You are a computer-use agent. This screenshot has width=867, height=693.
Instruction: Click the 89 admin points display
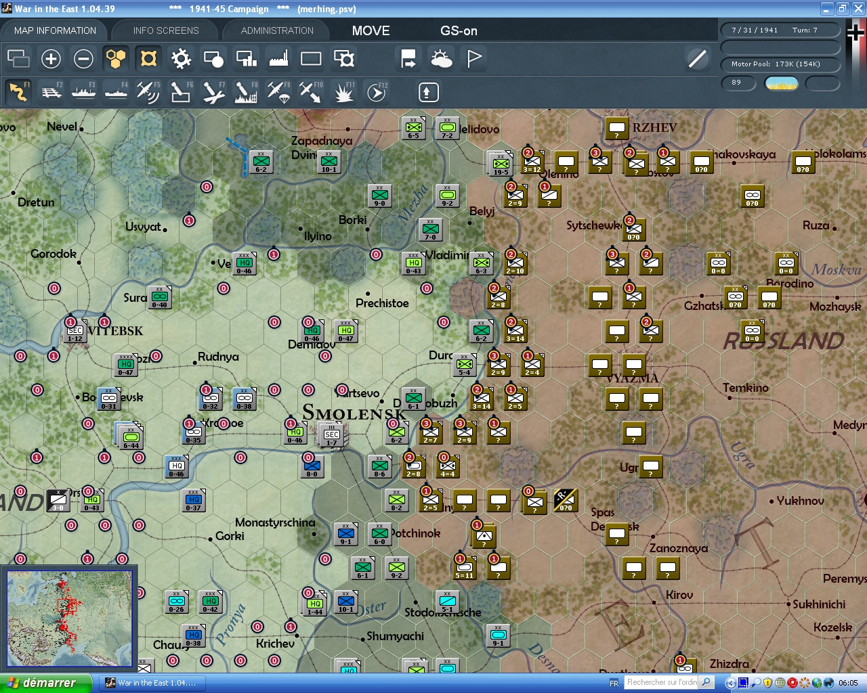(x=738, y=83)
